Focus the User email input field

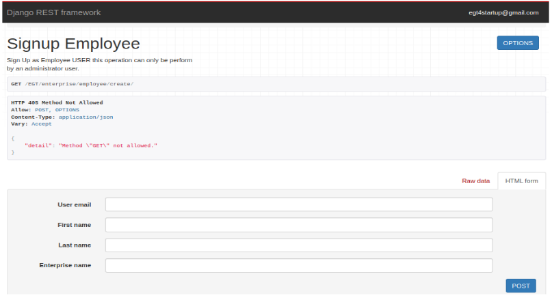click(x=299, y=204)
